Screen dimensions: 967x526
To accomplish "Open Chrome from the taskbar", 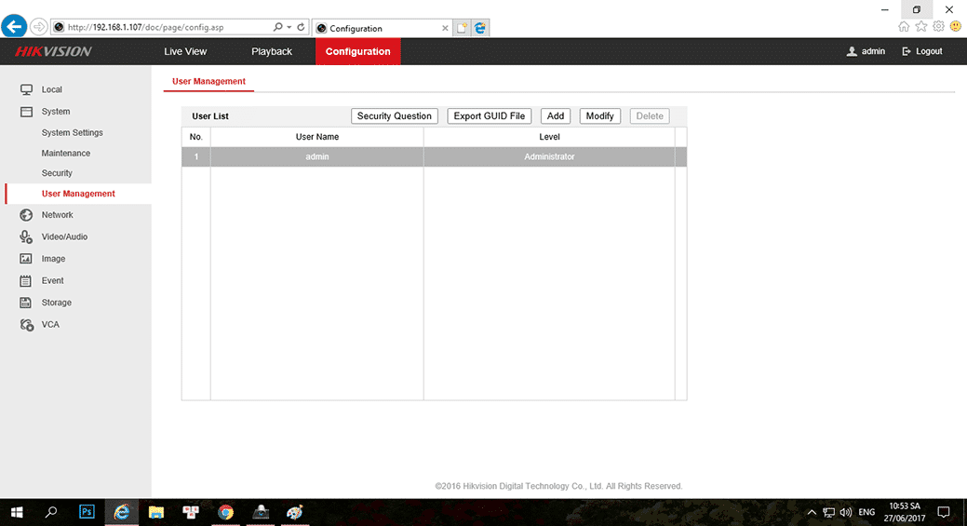I will pos(225,512).
